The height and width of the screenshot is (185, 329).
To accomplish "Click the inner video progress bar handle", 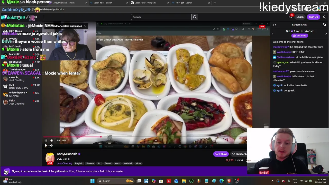I will coord(101,137).
